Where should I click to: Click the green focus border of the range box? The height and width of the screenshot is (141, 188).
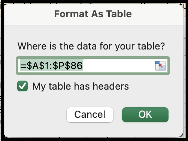93,58
